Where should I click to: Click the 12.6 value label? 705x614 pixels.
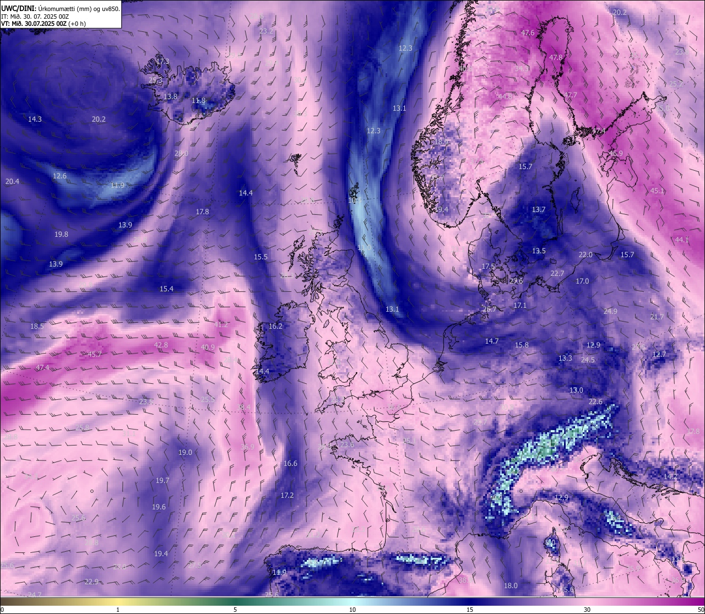(x=59, y=176)
